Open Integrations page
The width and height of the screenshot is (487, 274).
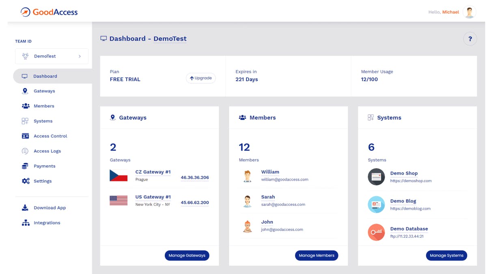tap(47, 223)
